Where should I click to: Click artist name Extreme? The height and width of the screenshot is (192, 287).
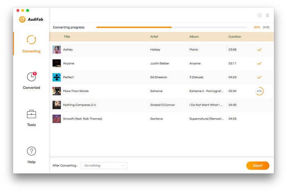click(156, 91)
